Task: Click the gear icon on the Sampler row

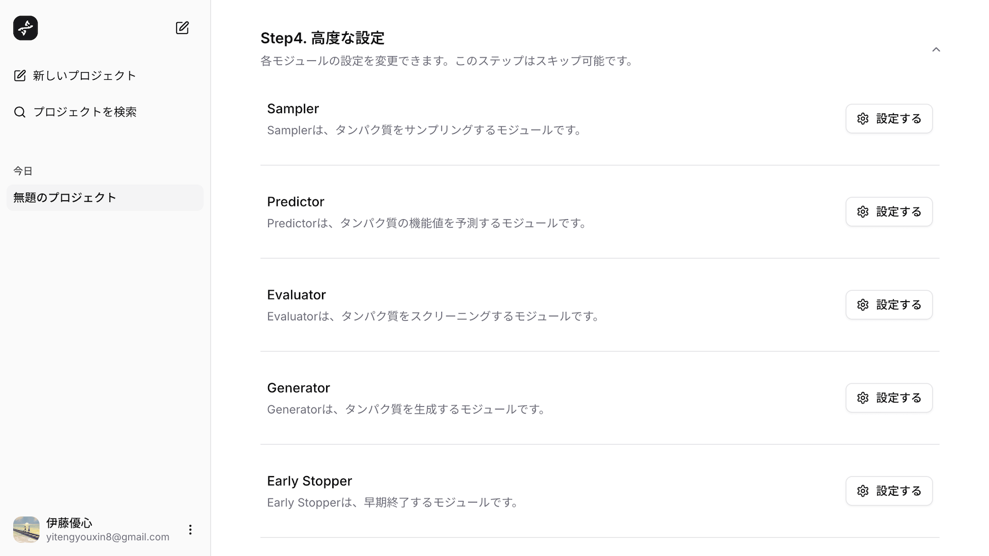Action: click(x=863, y=118)
